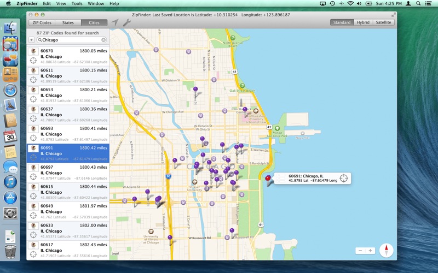The width and height of the screenshot is (438, 273).
Task: Click the target icon in 60649 row
Action: (x=33, y=215)
